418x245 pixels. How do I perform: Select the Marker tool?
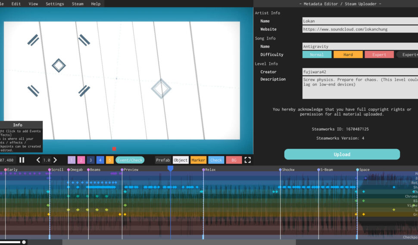click(x=198, y=160)
